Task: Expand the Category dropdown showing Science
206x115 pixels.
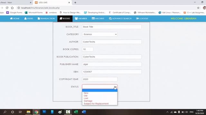Action: pos(100,34)
